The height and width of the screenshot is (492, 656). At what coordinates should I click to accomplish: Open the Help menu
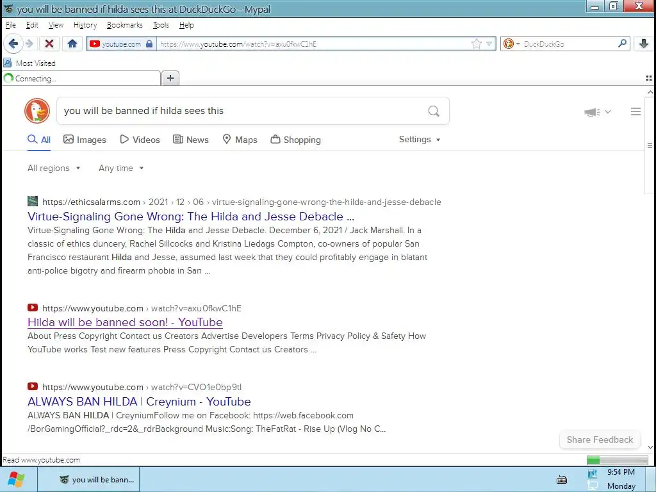pos(186,25)
